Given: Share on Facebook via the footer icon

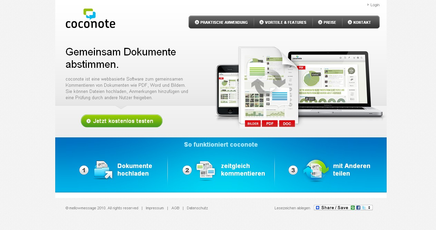Looking at the screenshot, I should tap(358, 208).
